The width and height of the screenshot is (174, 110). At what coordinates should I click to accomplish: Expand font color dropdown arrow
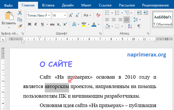pos(99,24)
